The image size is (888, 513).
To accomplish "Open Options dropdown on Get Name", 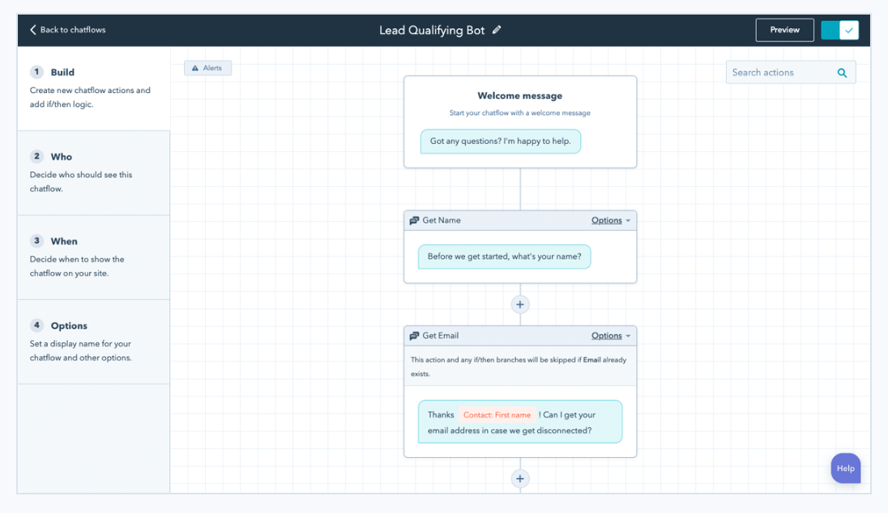I will (610, 220).
